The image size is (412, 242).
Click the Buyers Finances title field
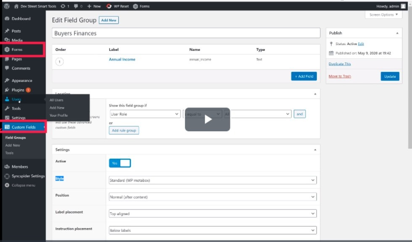coord(186,33)
